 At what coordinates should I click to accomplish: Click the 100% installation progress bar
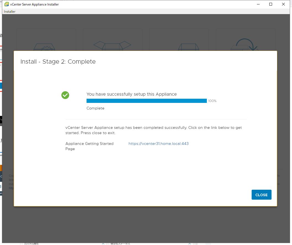[x=147, y=101]
